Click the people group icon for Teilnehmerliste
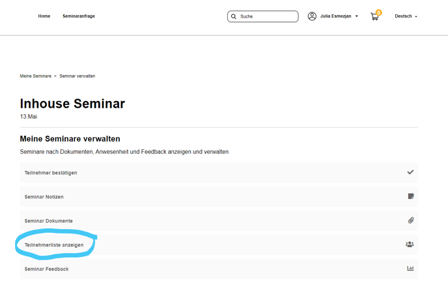 410,245
